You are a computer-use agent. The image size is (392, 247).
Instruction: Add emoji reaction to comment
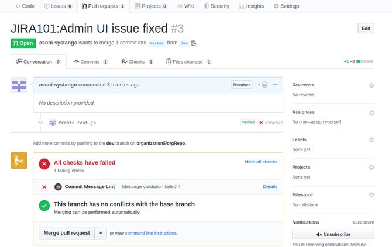pos(263,85)
